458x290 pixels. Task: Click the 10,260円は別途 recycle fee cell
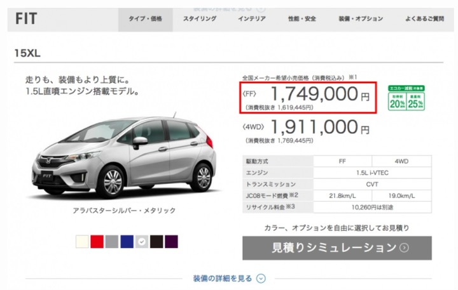coord(372,208)
